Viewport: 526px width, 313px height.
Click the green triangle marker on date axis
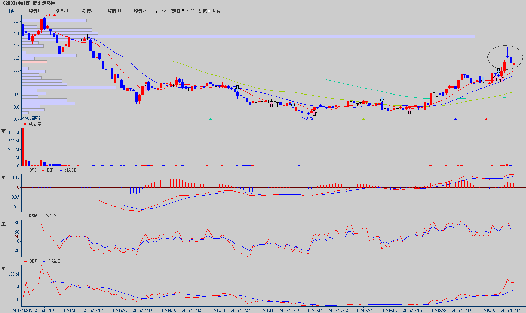click(363, 119)
